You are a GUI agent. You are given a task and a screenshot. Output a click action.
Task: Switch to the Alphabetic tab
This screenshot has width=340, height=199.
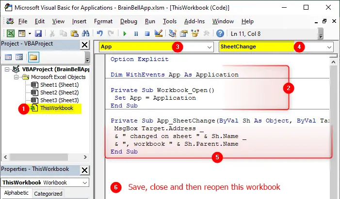[x=16, y=193]
